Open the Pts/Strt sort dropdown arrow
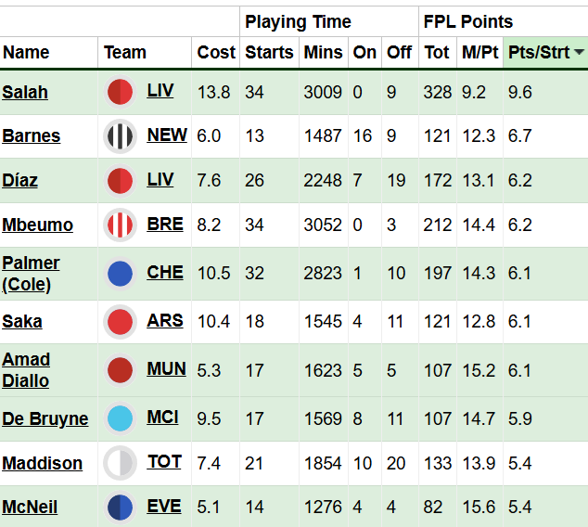 pyautogui.click(x=580, y=53)
